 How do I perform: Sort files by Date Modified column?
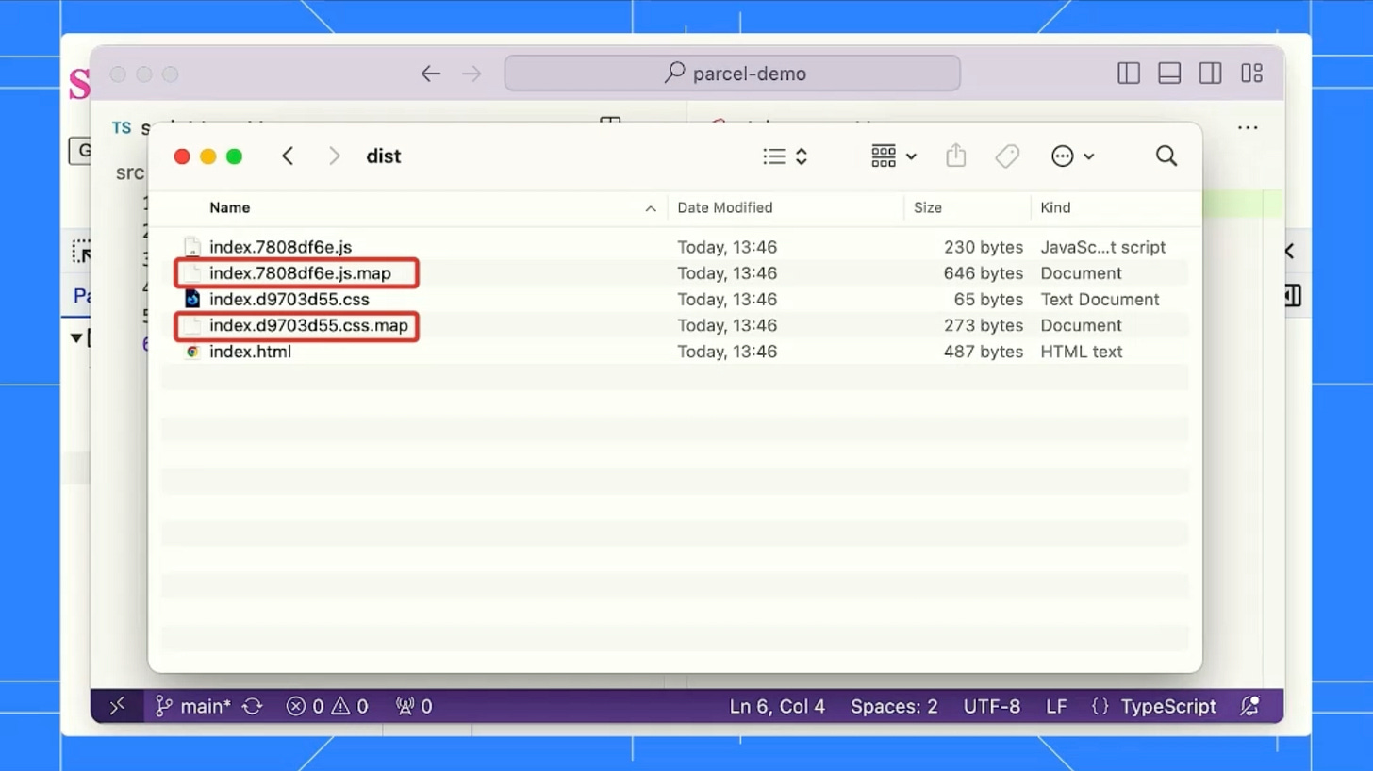(x=724, y=207)
